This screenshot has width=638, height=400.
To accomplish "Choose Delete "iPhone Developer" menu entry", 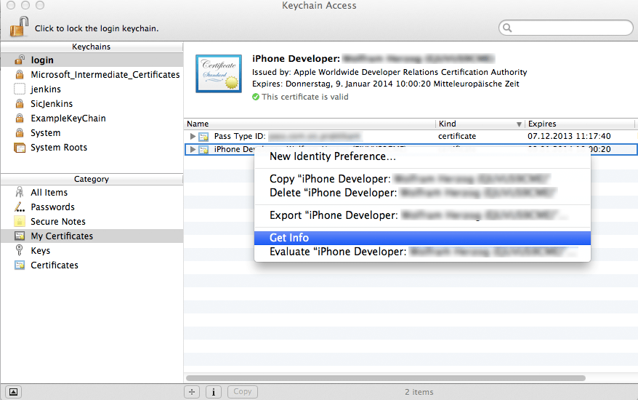I will point(422,193).
